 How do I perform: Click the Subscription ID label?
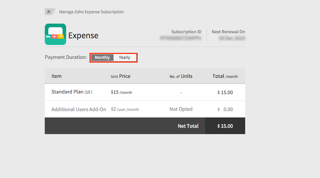(x=186, y=32)
